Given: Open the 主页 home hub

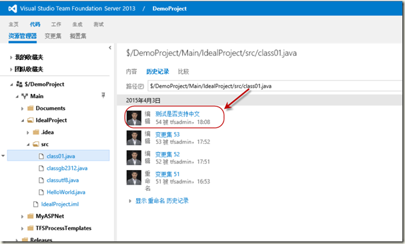Looking at the screenshot, I should coord(13,24).
